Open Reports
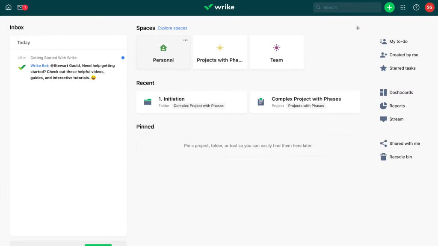The width and height of the screenshot is (438, 246). [397, 105]
